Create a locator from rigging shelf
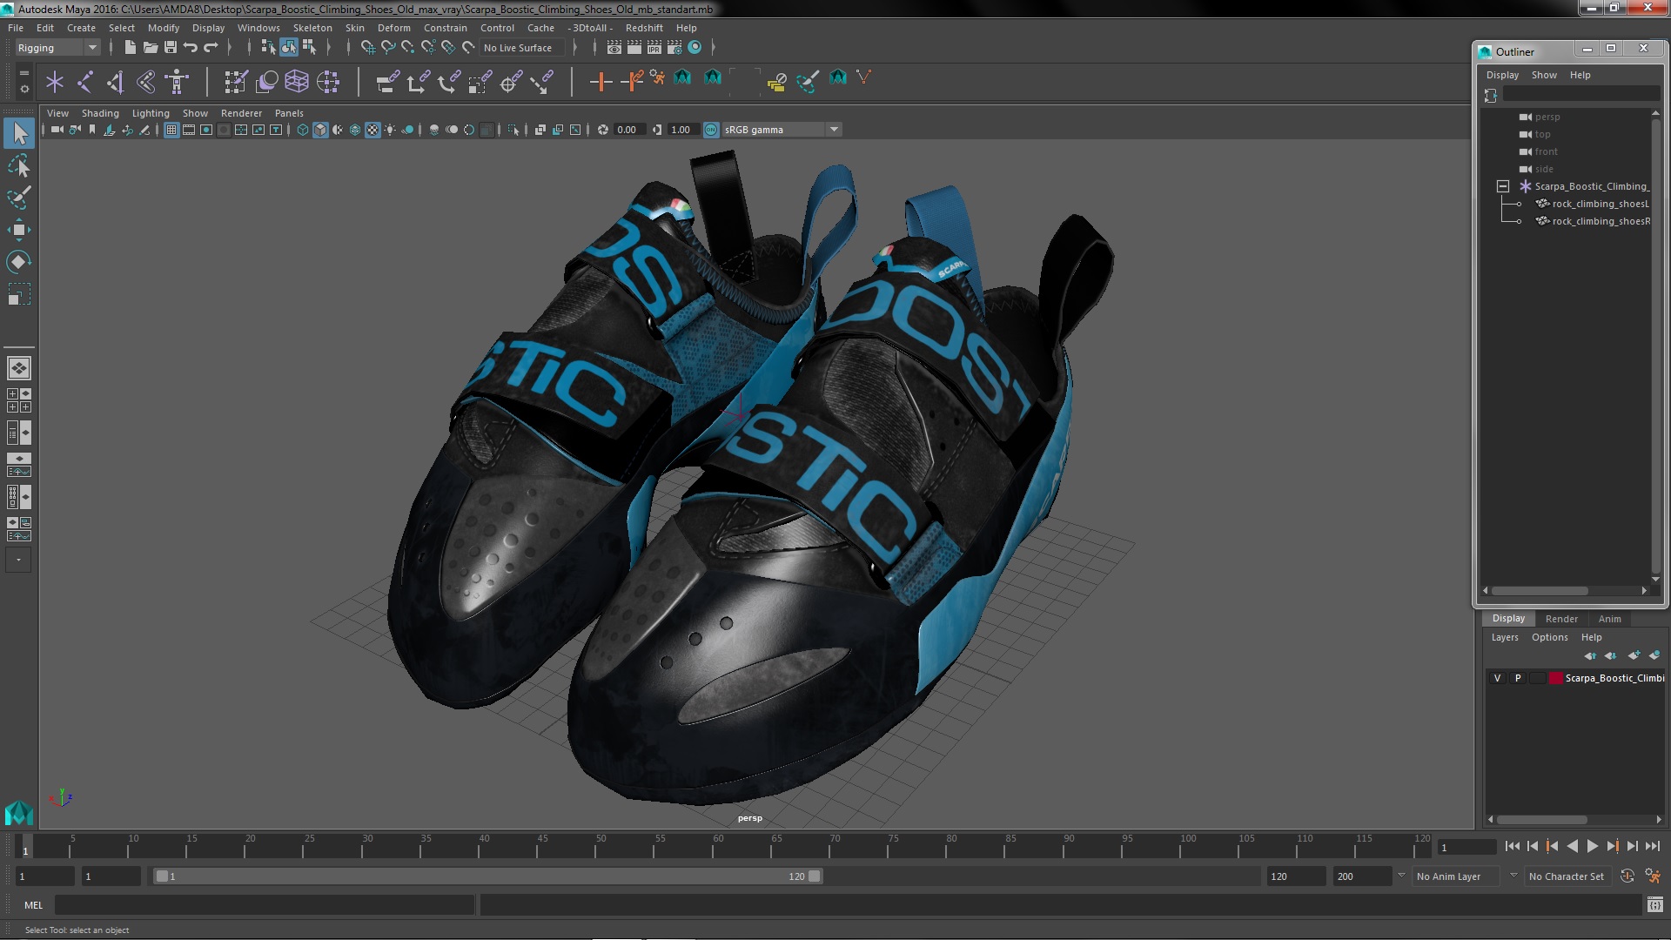 55,82
